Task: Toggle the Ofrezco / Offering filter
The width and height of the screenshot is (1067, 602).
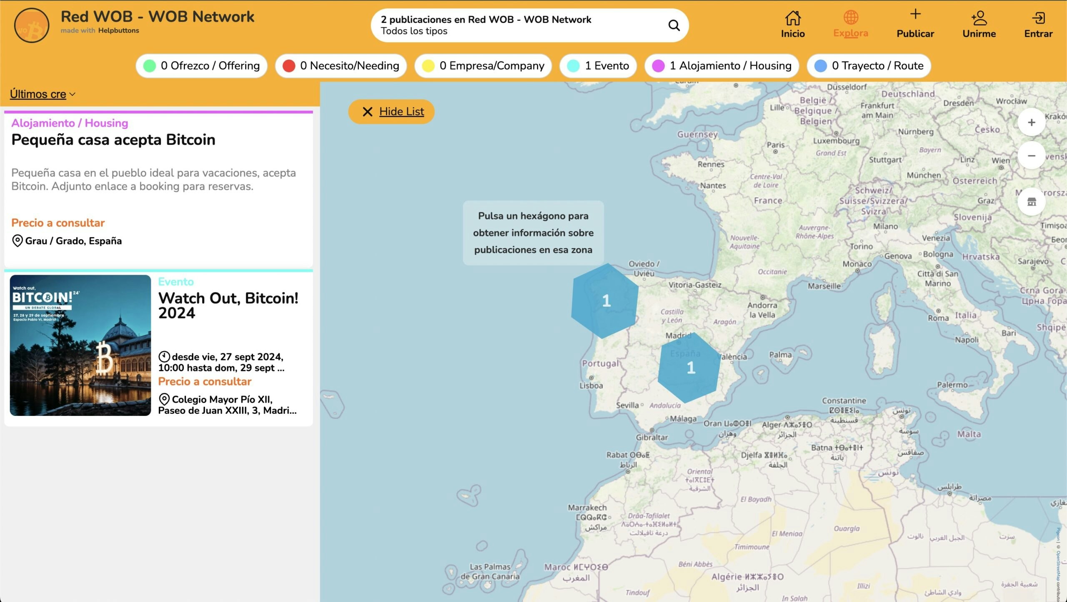Action: (201, 66)
